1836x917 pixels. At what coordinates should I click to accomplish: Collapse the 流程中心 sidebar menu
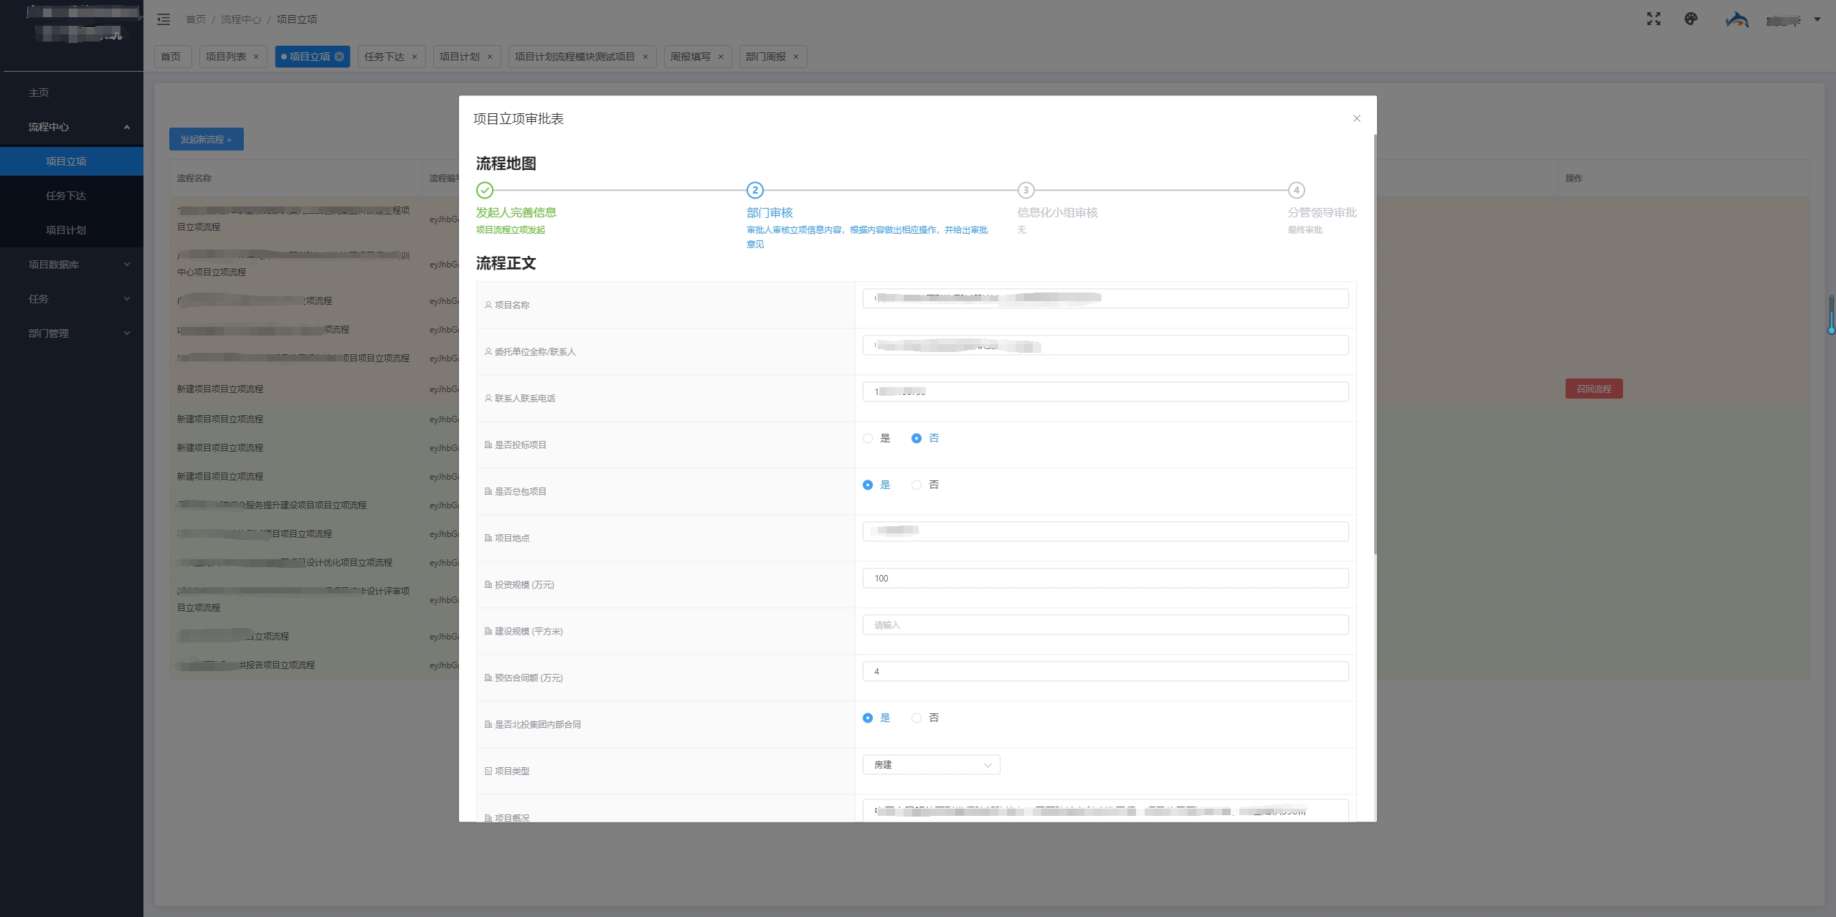tap(72, 127)
